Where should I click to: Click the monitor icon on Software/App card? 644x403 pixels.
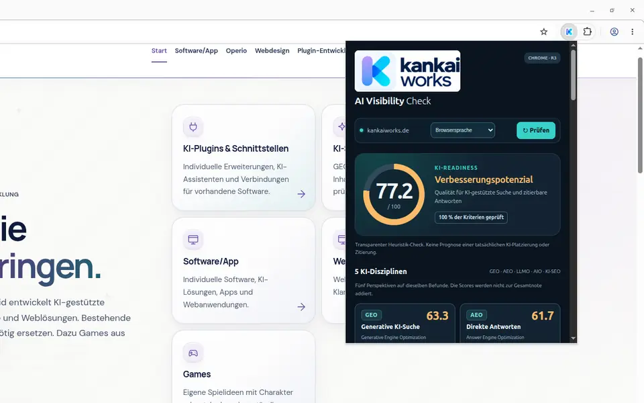[x=193, y=239]
